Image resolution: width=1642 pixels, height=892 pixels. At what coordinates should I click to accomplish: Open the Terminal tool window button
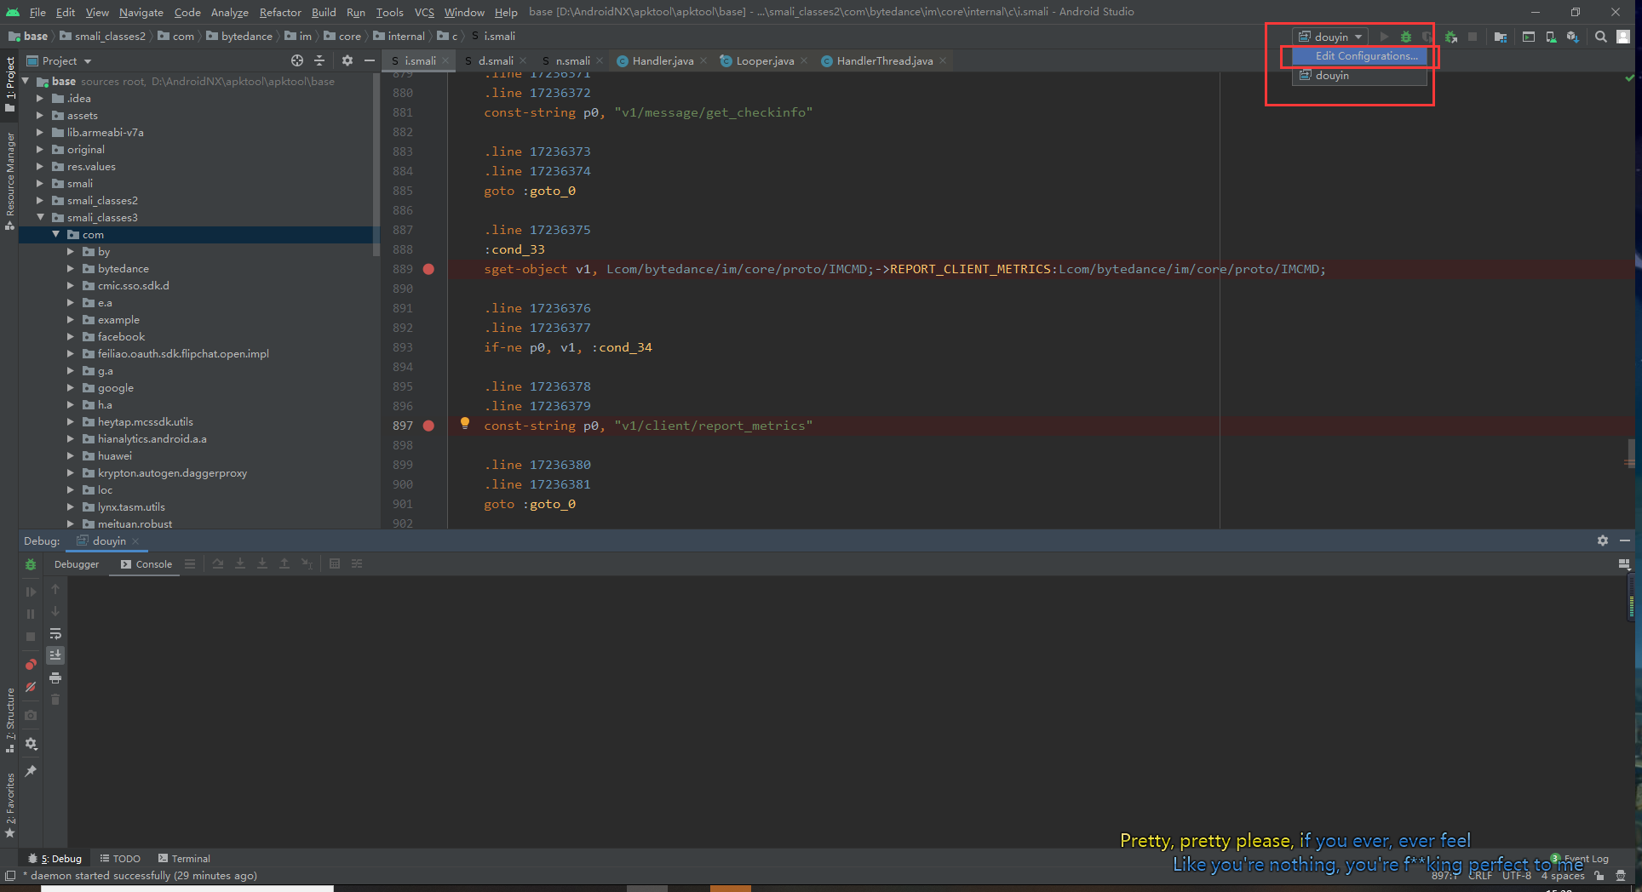[x=184, y=859]
